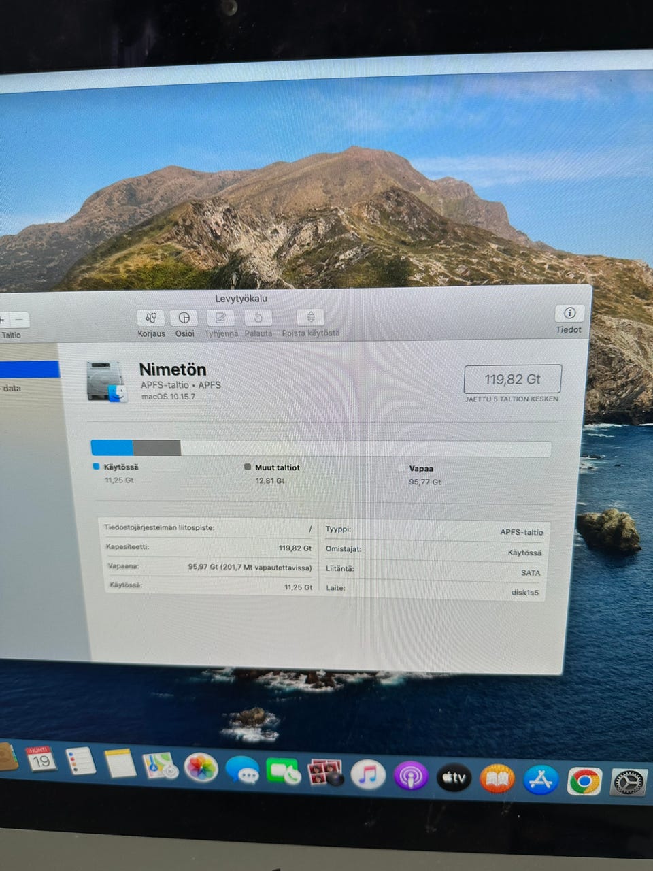Click the 119,82 Gt capacity box
The image size is (653, 871).
click(x=512, y=379)
